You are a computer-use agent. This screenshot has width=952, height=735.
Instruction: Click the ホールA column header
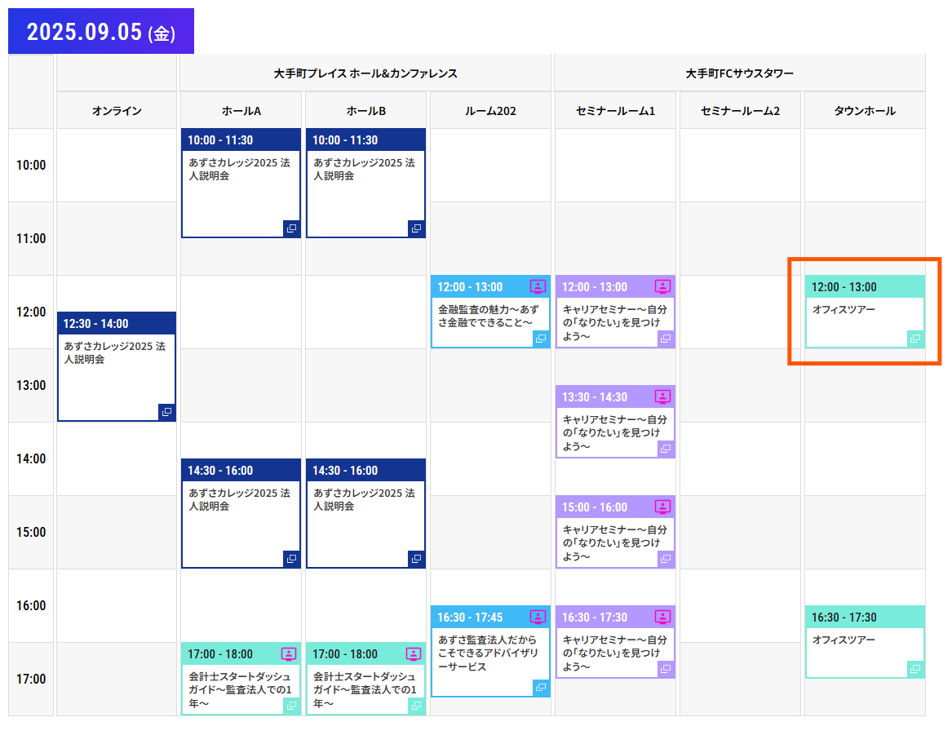(x=241, y=110)
